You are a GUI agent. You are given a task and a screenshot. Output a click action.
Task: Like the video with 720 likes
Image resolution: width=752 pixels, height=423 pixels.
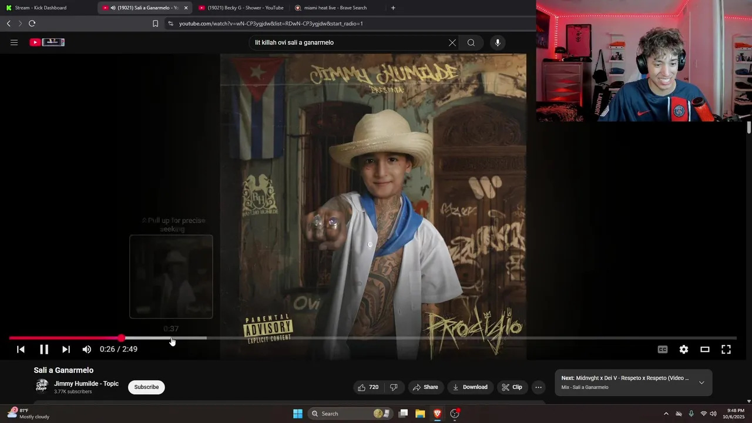(x=368, y=387)
